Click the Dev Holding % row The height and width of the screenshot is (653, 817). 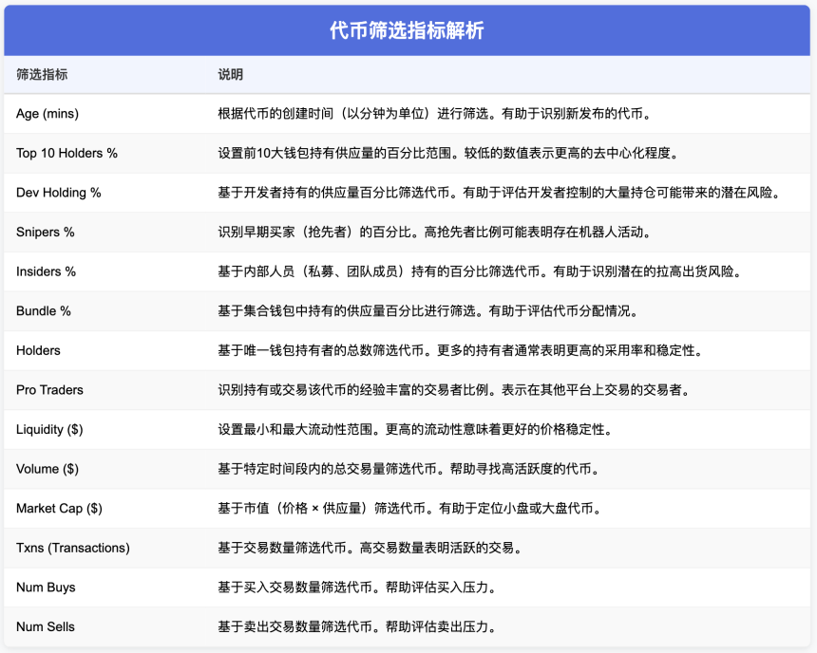[x=58, y=193]
